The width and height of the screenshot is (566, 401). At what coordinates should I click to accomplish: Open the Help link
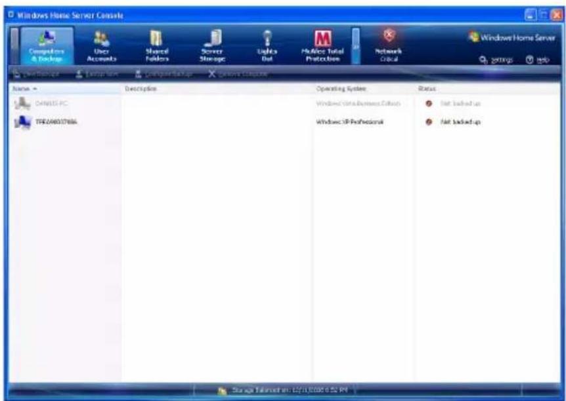tap(538, 60)
